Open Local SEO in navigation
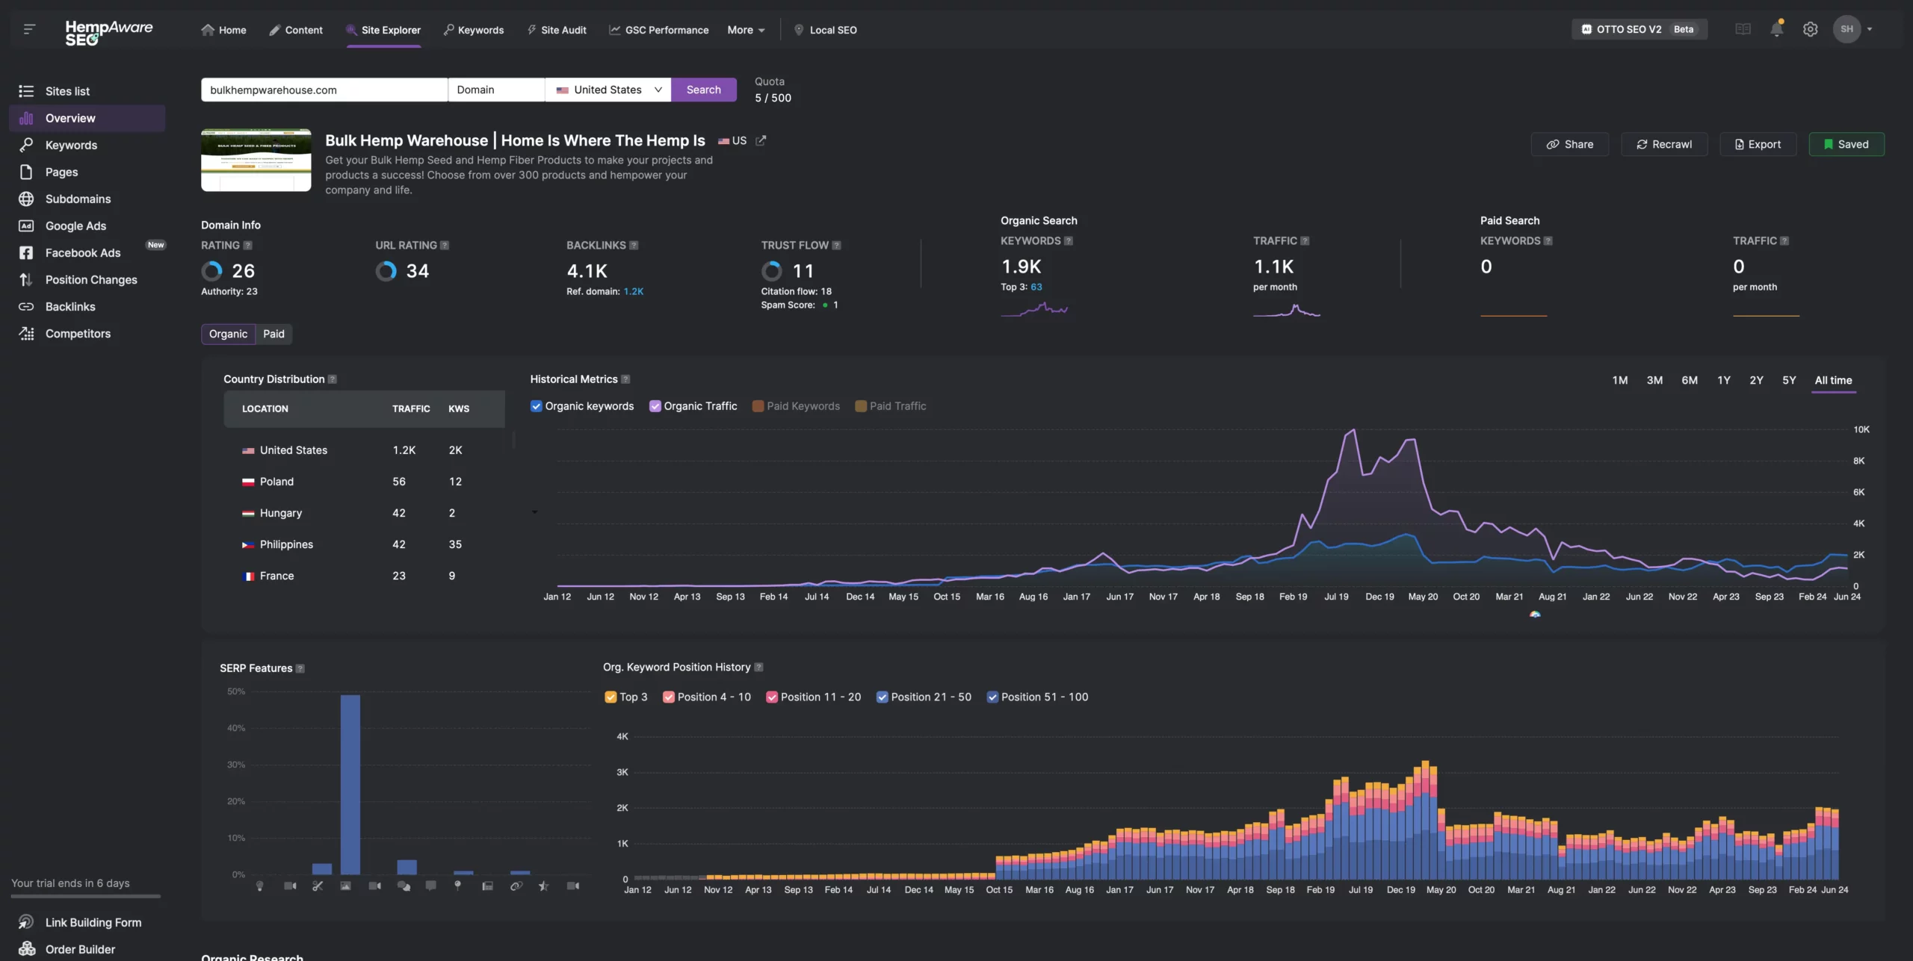The width and height of the screenshot is (1913, 961). (825, 30)
